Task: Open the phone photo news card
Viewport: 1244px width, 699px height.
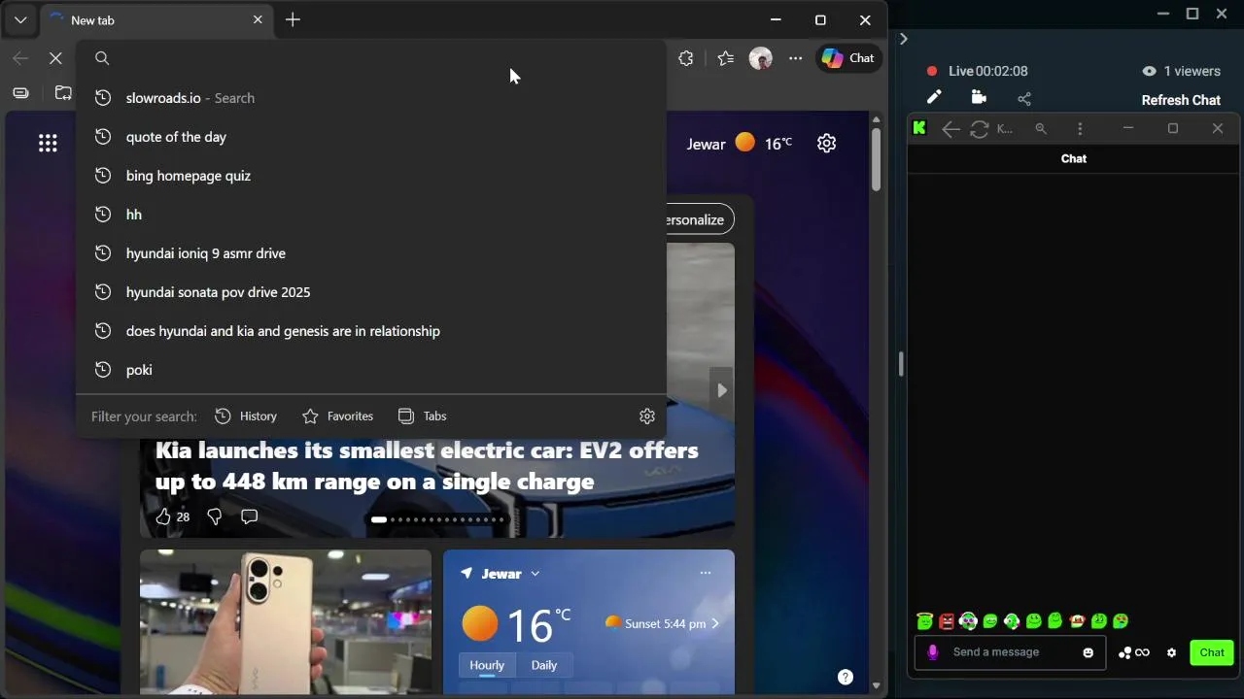Action: click(x=286, y=622)
